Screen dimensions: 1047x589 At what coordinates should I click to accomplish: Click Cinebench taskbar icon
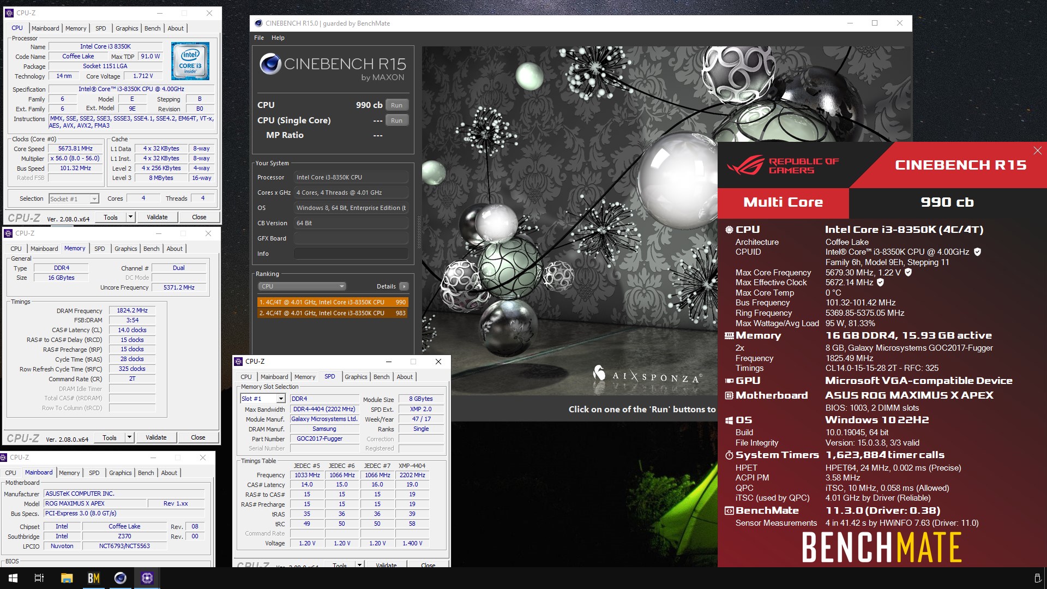120,578
